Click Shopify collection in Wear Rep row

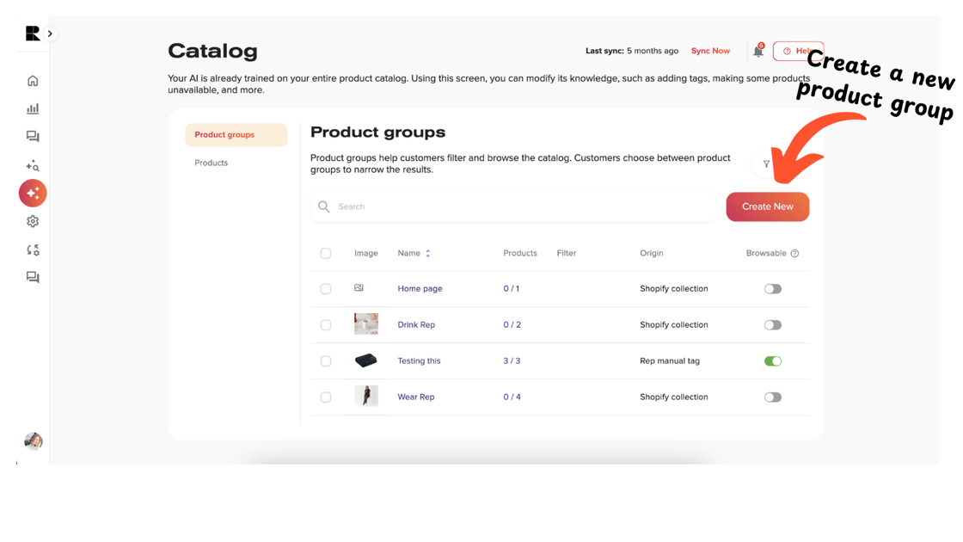674,397
